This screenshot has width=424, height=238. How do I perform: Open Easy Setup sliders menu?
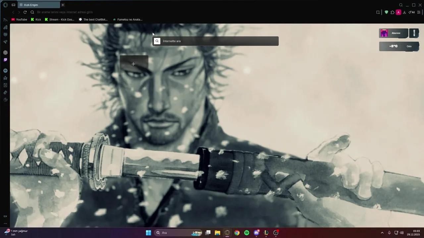pos(419,12)
